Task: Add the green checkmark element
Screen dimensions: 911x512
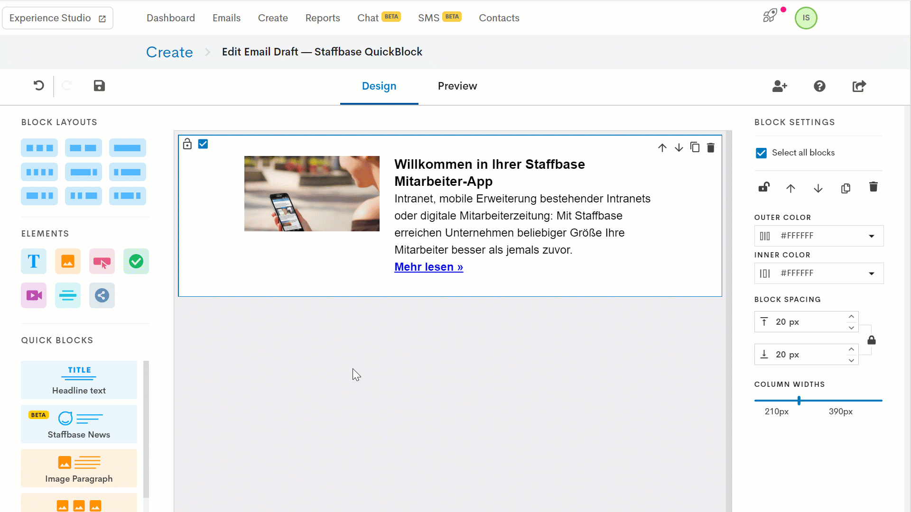Action: point(136,261)
